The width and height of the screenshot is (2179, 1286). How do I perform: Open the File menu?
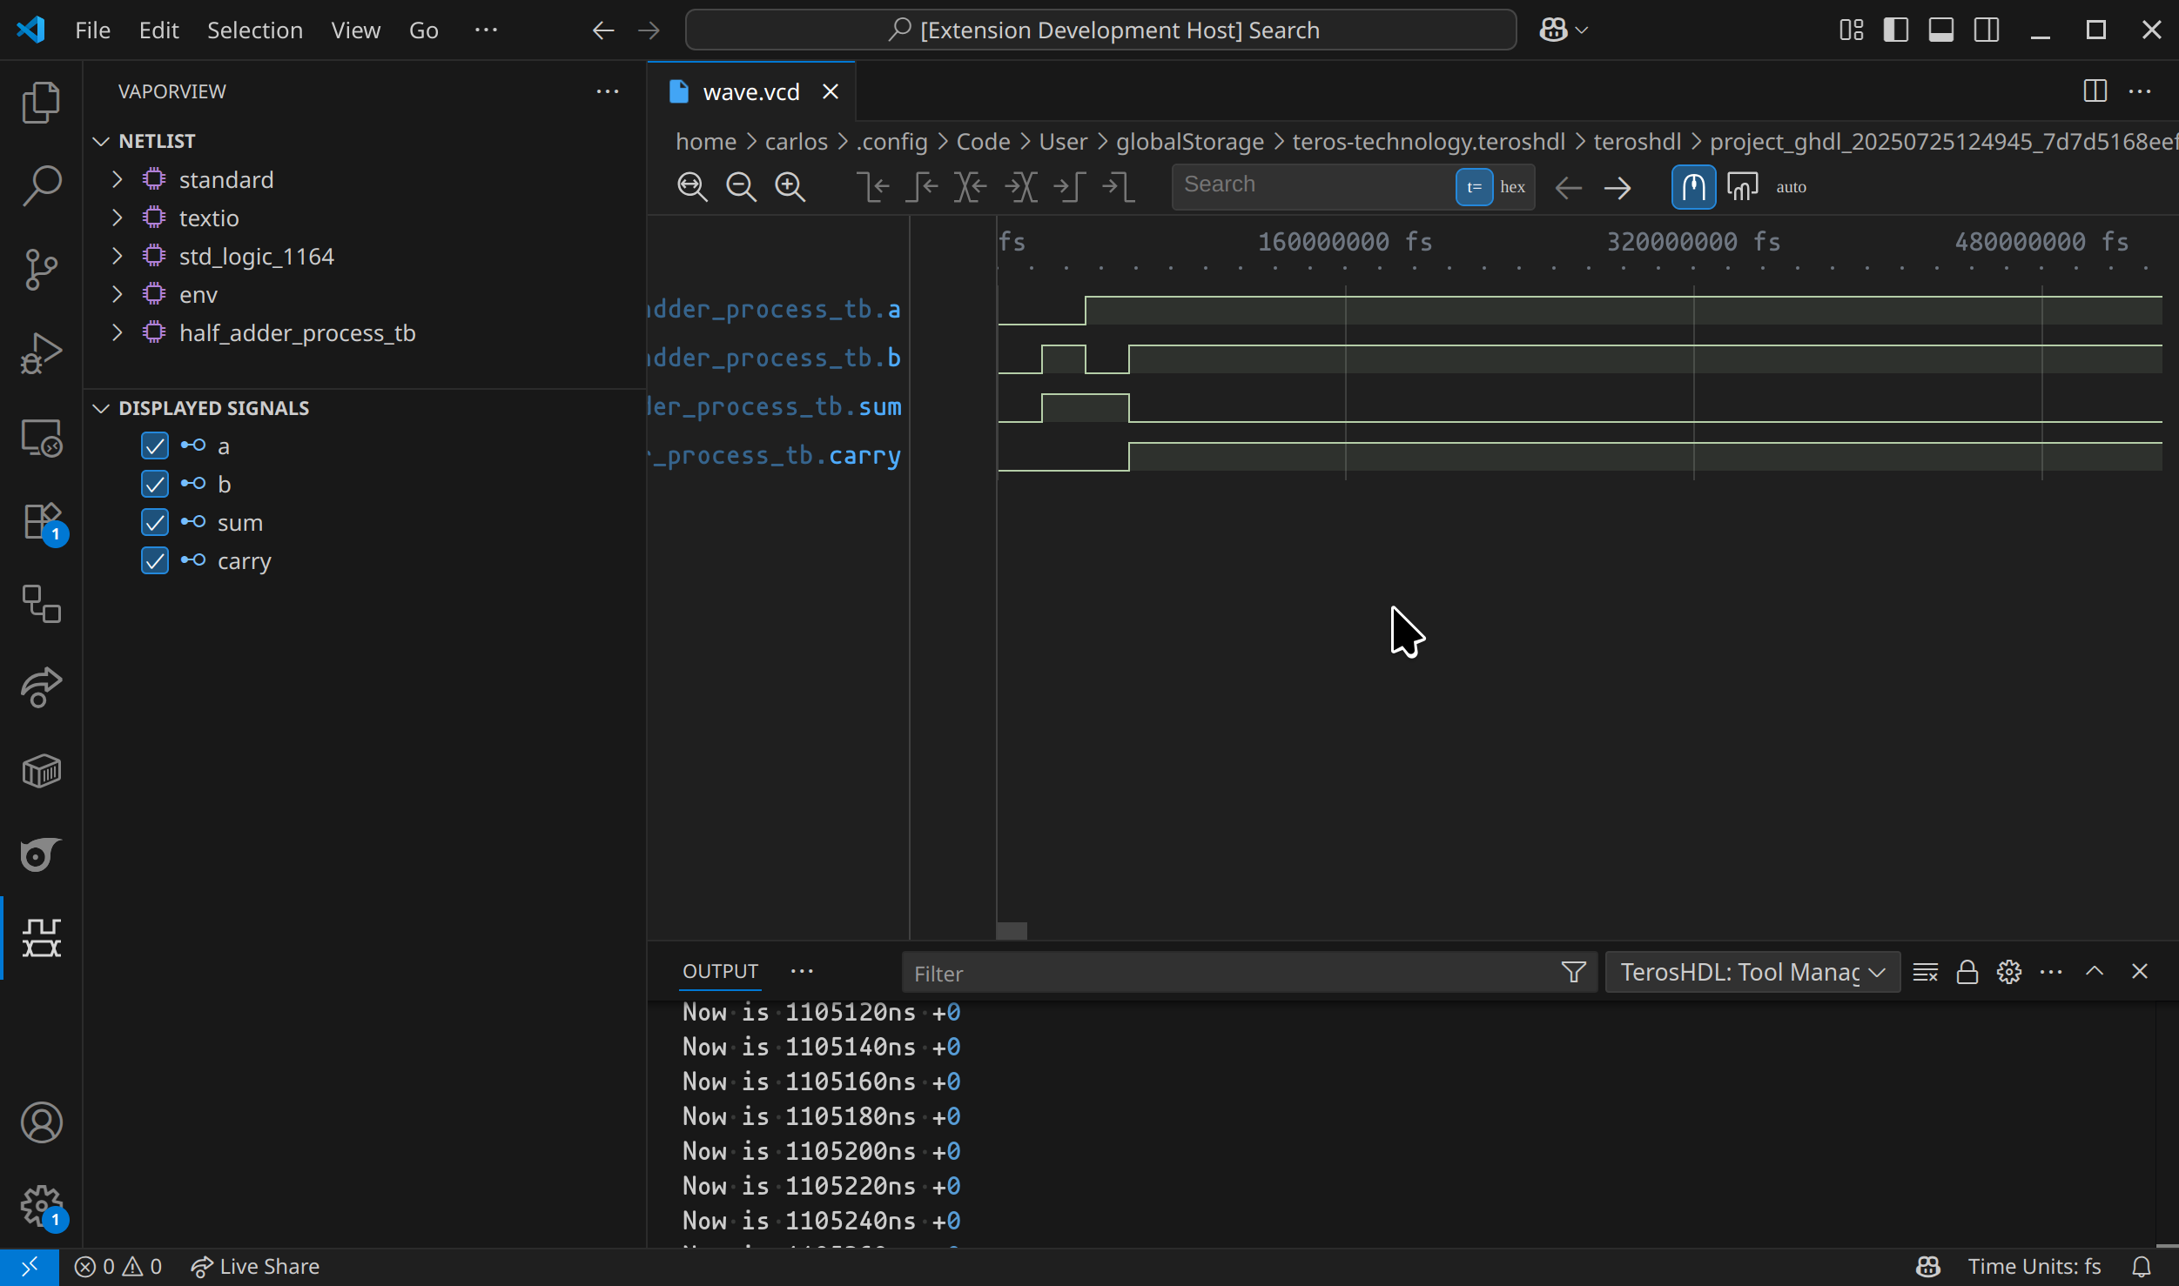tap(92, 30)
